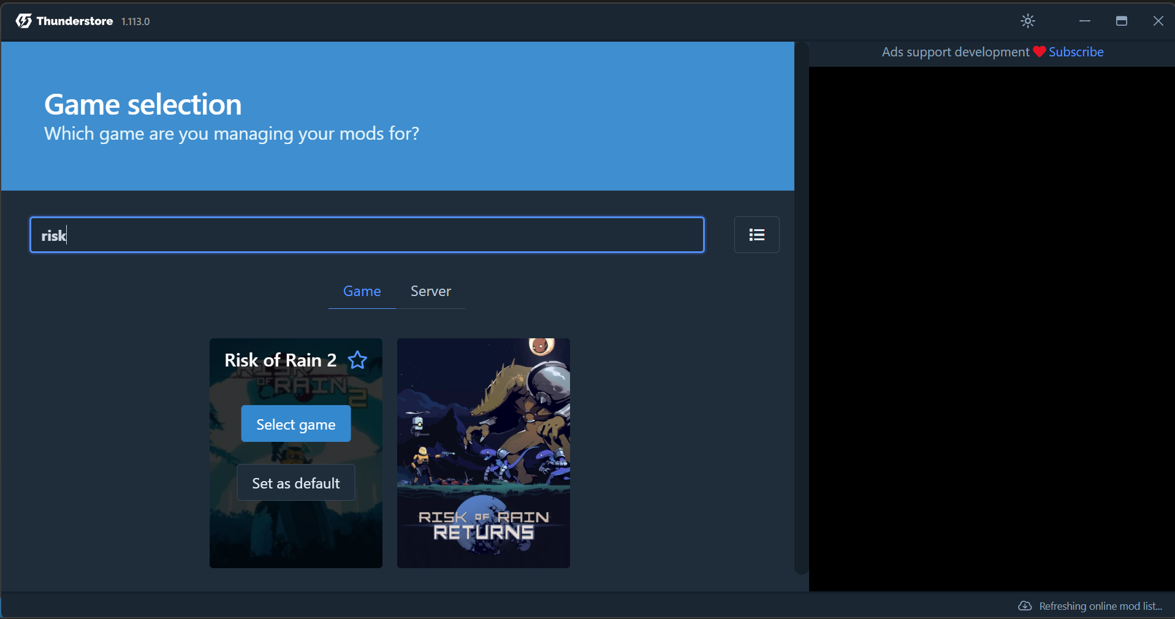Click the Thunderstore logo icon
Viewport: 1175px width, 619px height.
tap(24, 21)
